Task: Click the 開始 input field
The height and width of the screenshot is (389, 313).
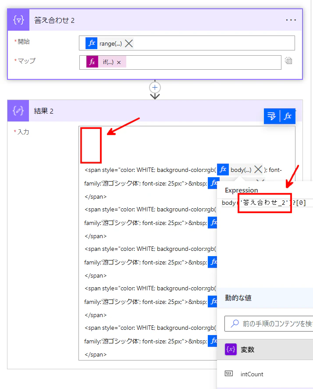Action: click(x=187, y=43)
